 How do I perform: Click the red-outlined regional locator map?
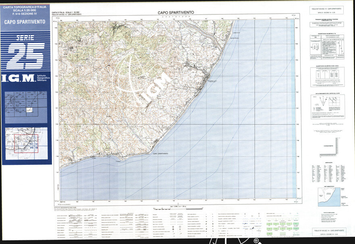(26, 144)
